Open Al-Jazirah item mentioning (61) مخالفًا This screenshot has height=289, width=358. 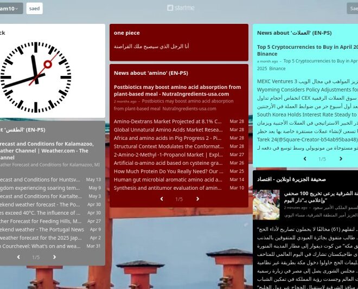pos(308,229)
